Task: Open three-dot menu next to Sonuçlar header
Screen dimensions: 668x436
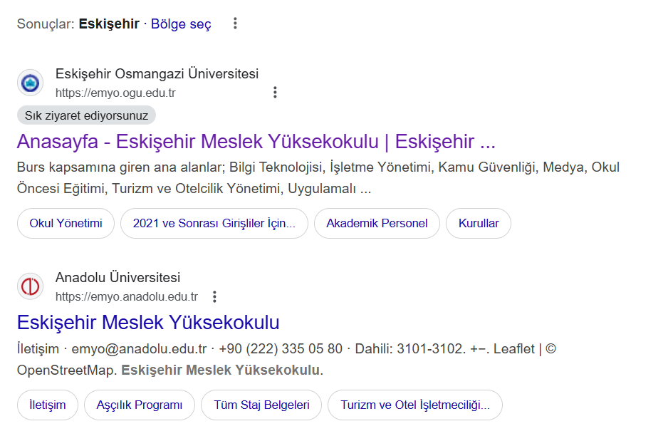Action: point(234,24)
